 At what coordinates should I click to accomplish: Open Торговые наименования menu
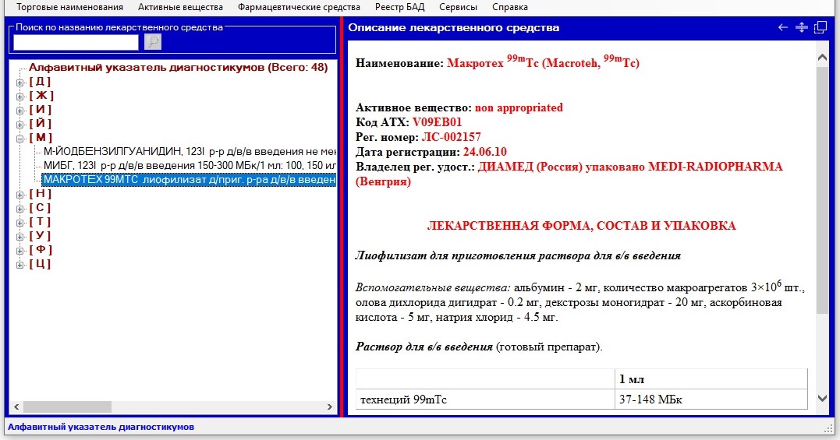click(x=69, y=7)
